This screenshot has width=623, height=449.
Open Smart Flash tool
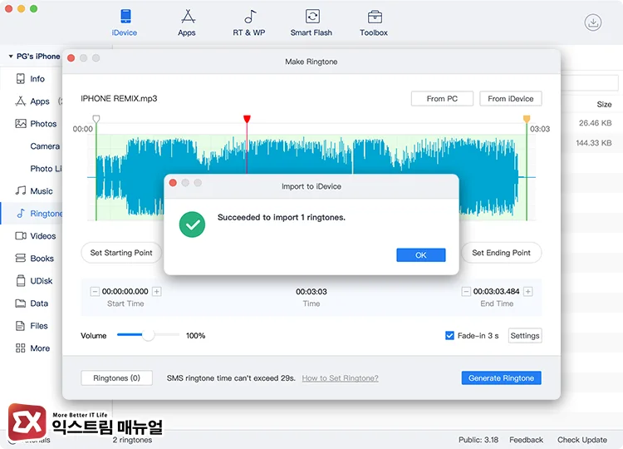tap(311, 17)
